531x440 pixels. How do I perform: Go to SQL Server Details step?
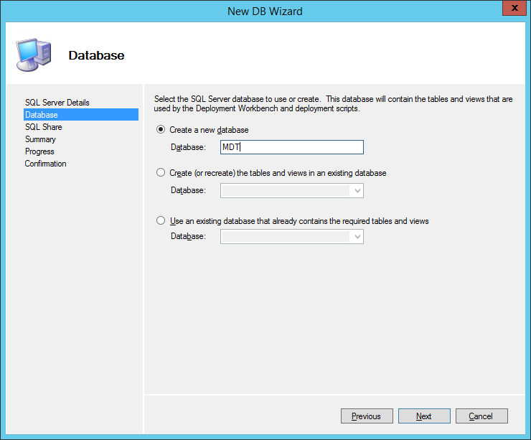pos(57,103)
